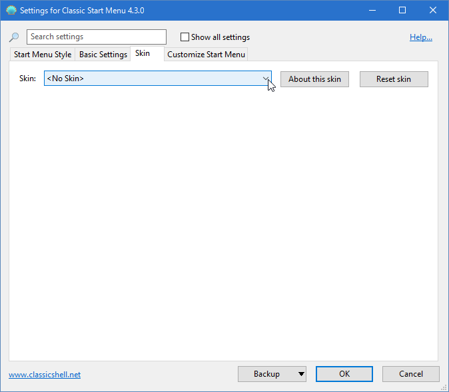Open the Basic Settings tab
Viewport: 449px width, 392px height.
[103, 55]
